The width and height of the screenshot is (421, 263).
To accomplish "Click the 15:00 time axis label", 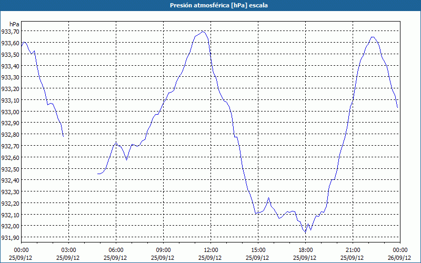I will tap(258, 250).
